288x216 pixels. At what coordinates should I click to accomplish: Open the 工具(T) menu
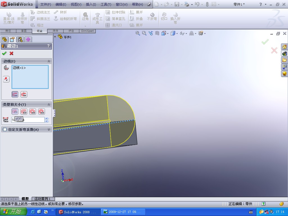pyautogui.click(x=106, y=4)
